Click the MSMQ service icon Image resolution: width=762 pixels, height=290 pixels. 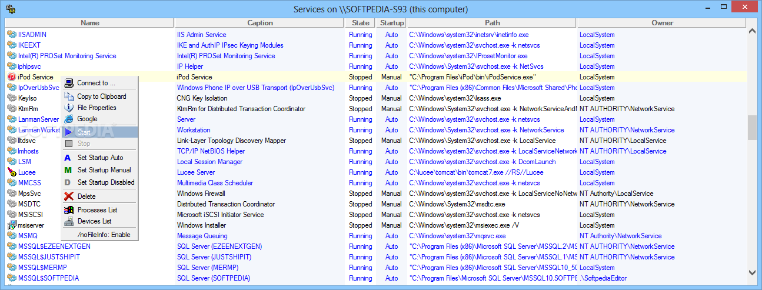pyautogui.click(x=11, y=236)
